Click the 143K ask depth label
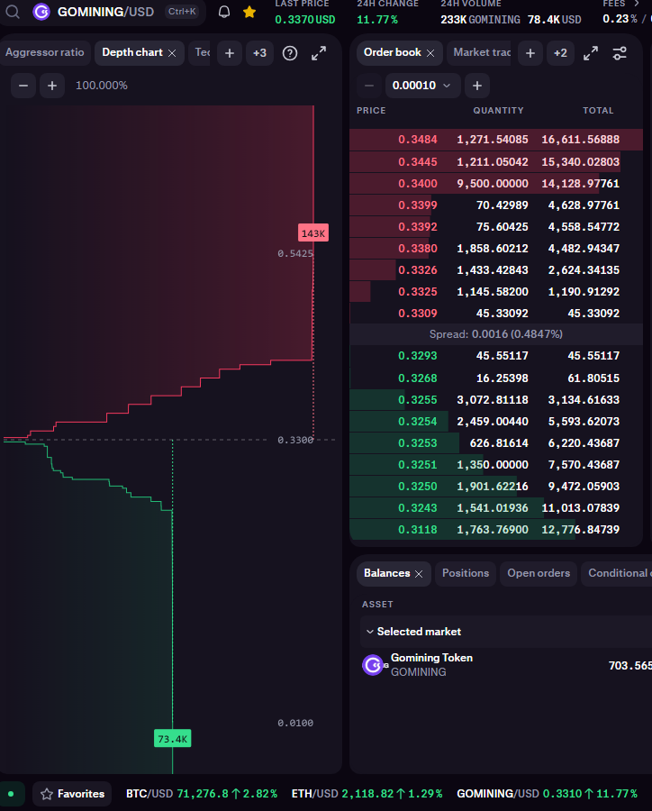Screen dimensions: 652x811 point(313,233)
